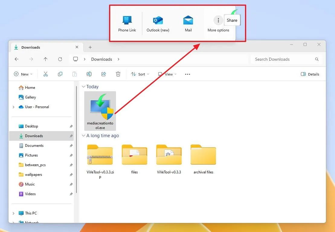This screenshot has height=232, width=335.
Task: Click the Details pane button
Action: click(310, 74)
